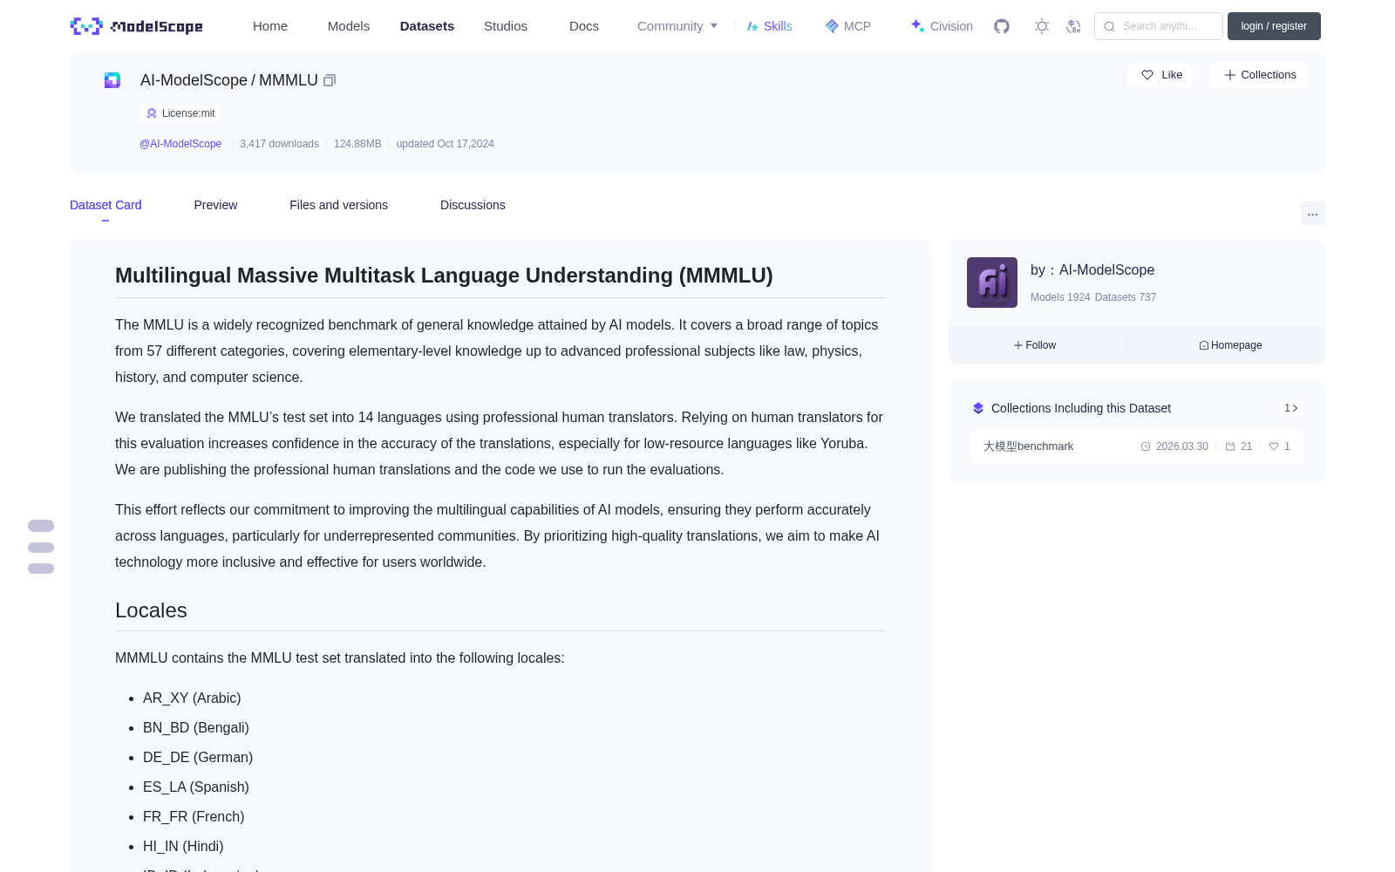
Task: Switch to the Preview tab
Action: pyautogui.click(x=215, y=205)
